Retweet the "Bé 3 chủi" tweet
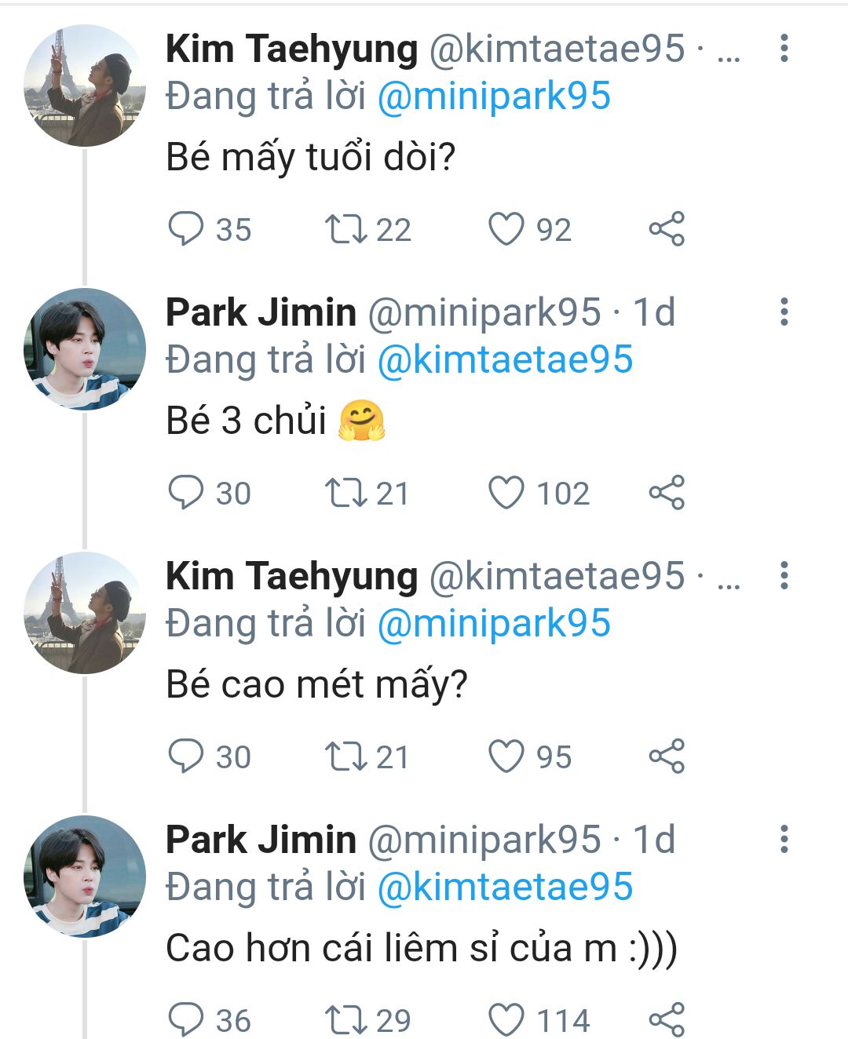Viewport: 848px width, 1039px height. pos(346,493)
